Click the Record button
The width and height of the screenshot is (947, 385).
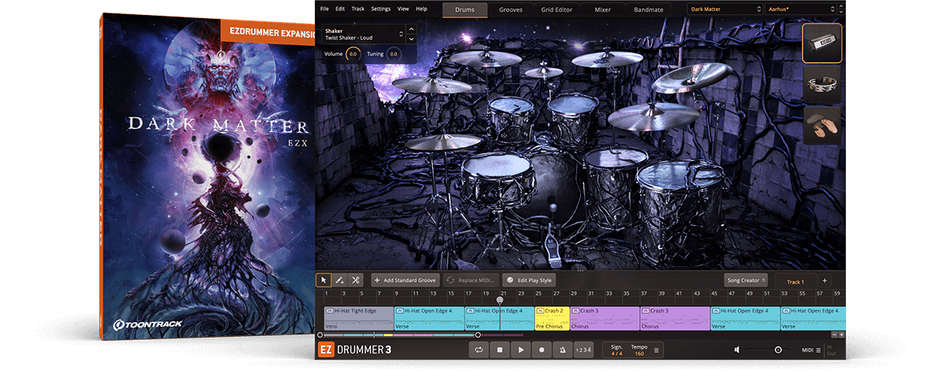click(x=541, y=349)
